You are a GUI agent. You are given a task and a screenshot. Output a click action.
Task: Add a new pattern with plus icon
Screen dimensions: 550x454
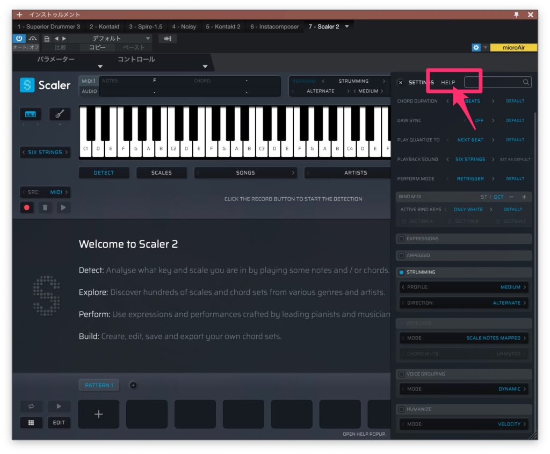[x=133, y=385]
